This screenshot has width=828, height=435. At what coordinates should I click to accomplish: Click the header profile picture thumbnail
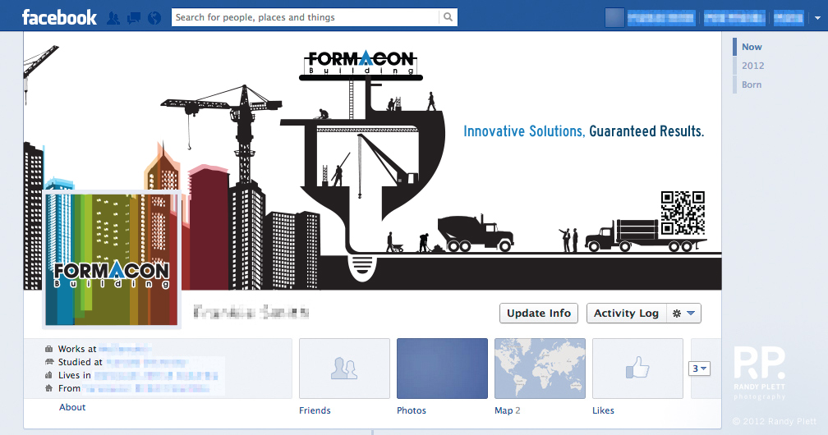[x=614, y=17]
